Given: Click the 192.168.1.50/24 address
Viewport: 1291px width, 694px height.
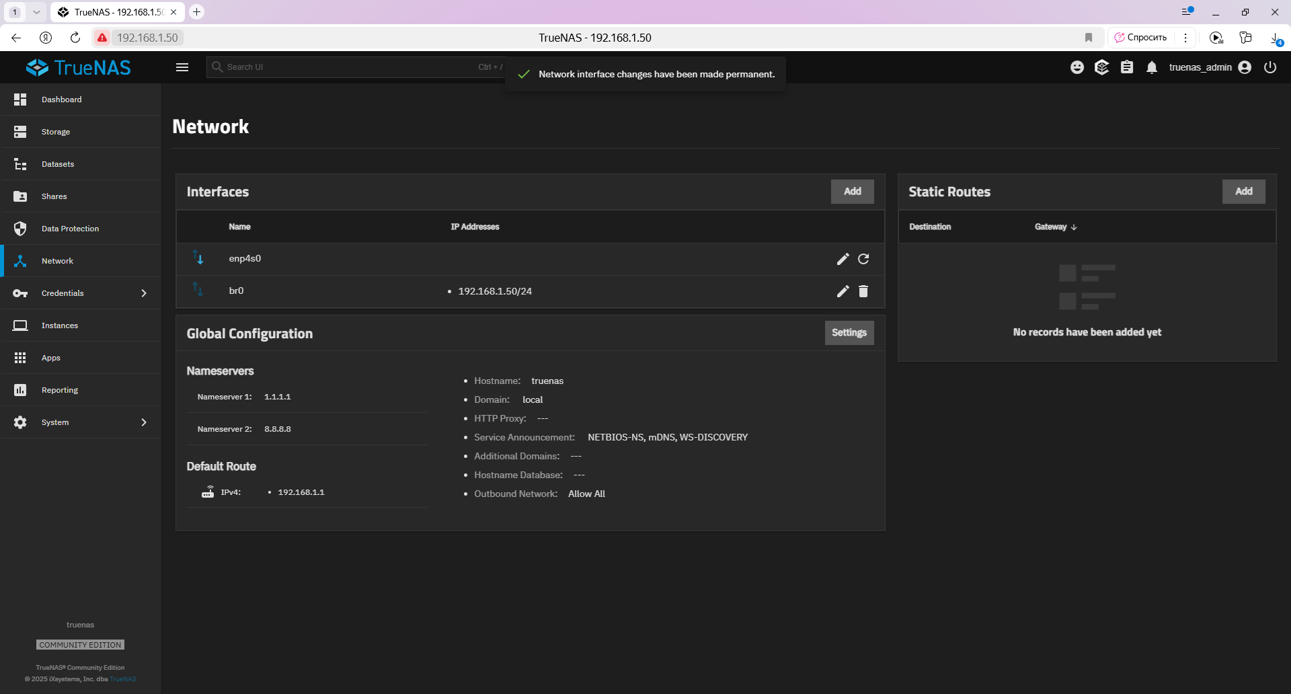Looking at the screenshot, I should click(495, 291).
